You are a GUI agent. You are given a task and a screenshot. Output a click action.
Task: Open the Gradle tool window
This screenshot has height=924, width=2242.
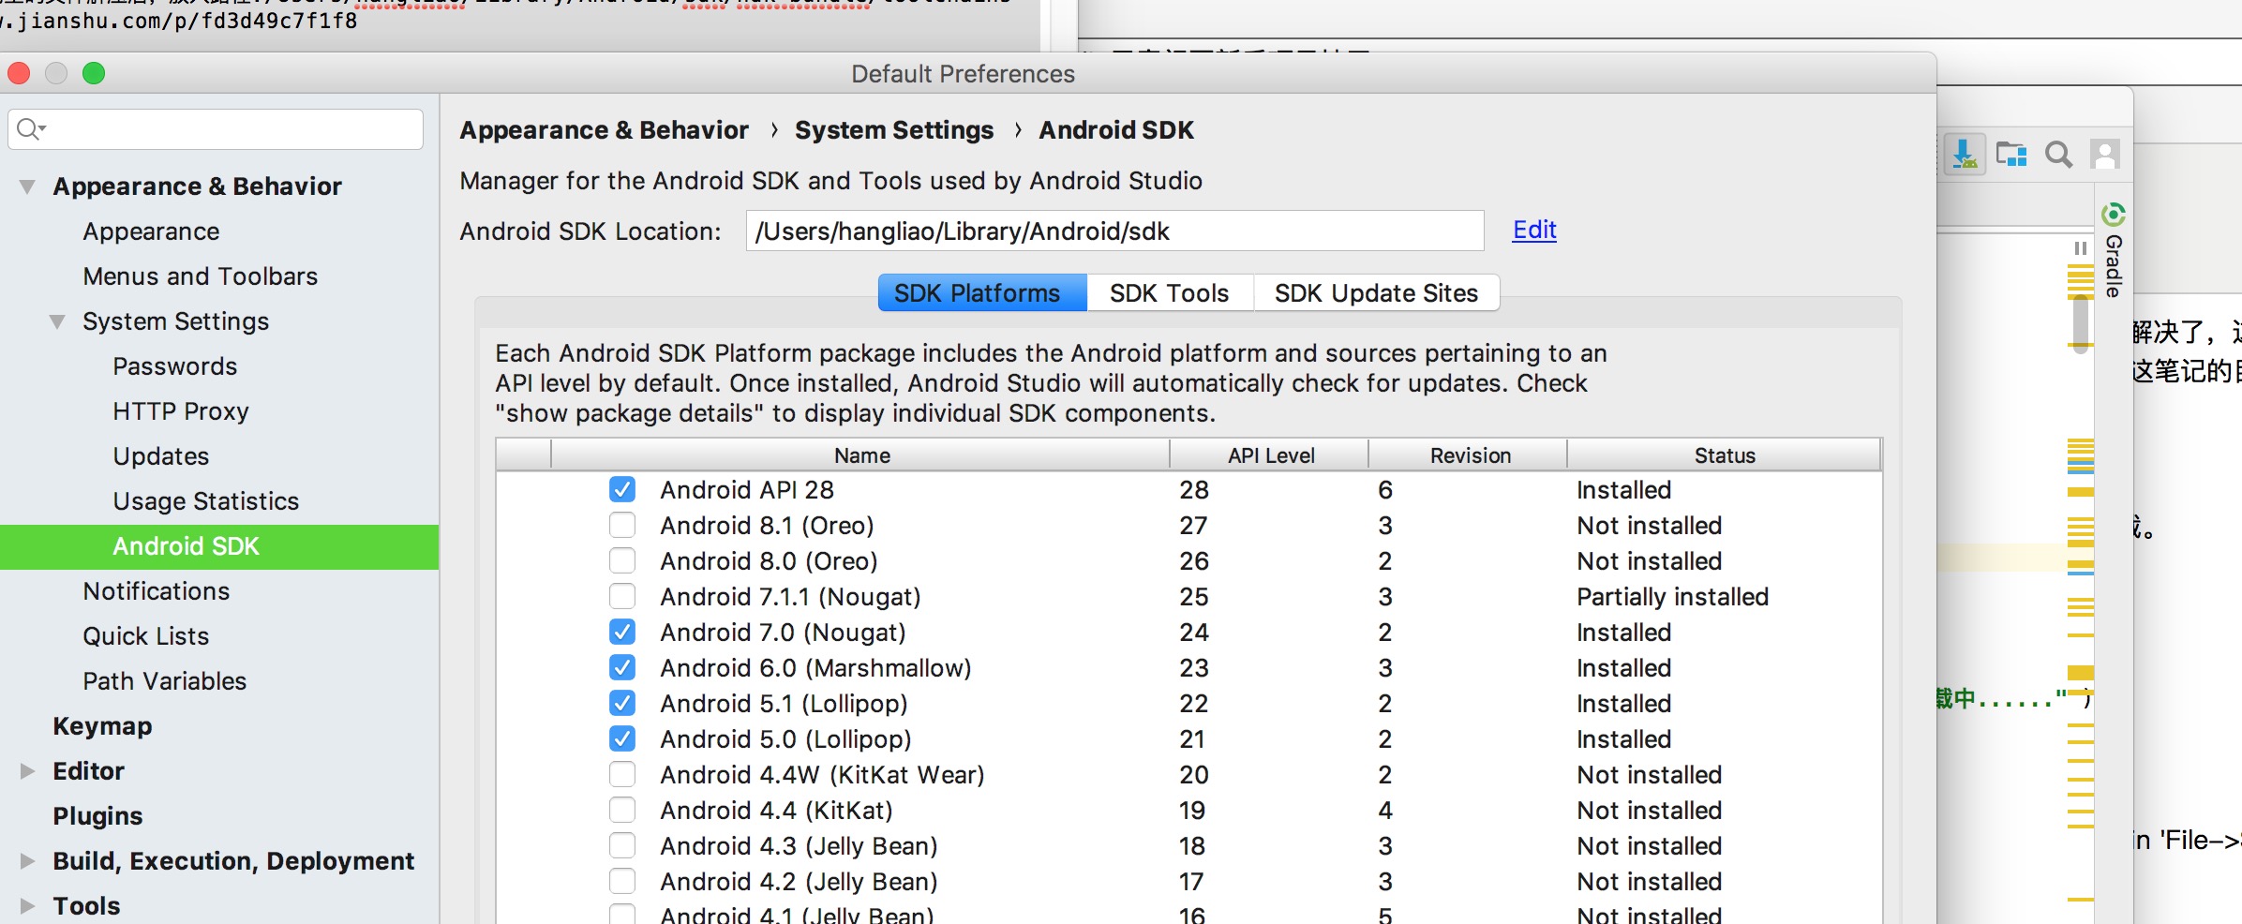click(x=2114, y=253)
